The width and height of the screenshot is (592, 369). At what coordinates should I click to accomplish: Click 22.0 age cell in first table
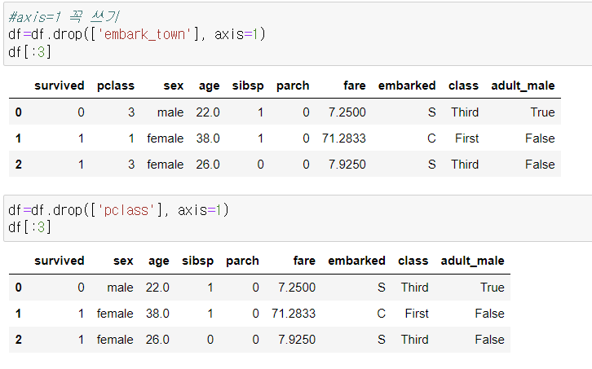click(208, 112)
